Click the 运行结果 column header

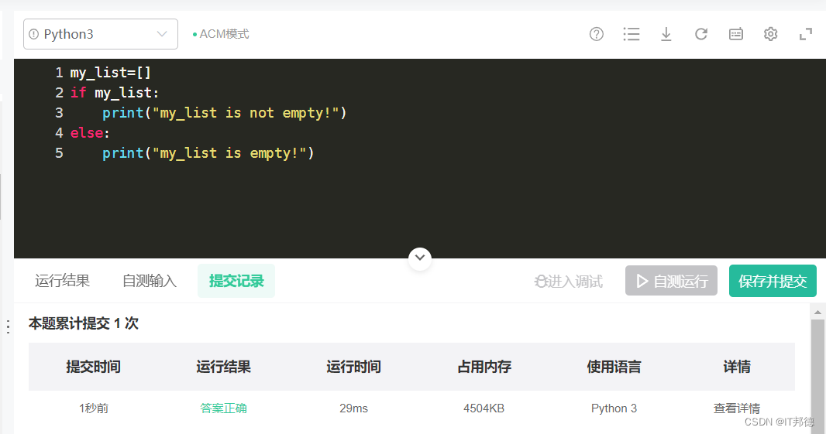[223, 367]
